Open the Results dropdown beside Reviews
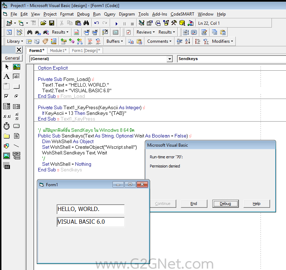 click(166, 32)
